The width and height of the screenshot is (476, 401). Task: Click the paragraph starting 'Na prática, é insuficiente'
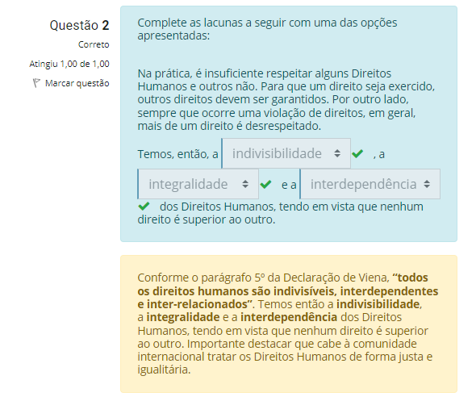click(x=286, y=99)
